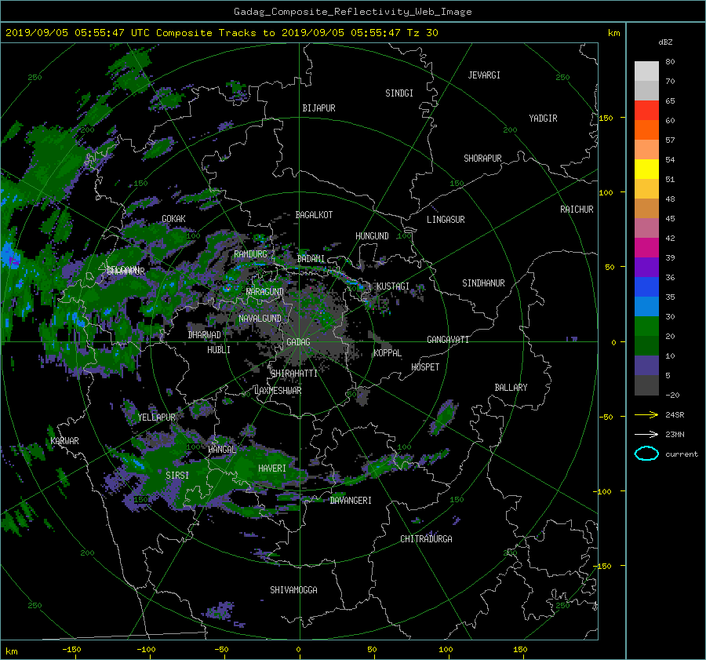Click the DHARWAD city label
Screen dimensions: 706x660
[x=205, y=335]
